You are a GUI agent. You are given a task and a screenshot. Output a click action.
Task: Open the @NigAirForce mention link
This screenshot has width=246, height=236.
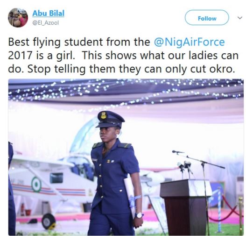(189, 42)
